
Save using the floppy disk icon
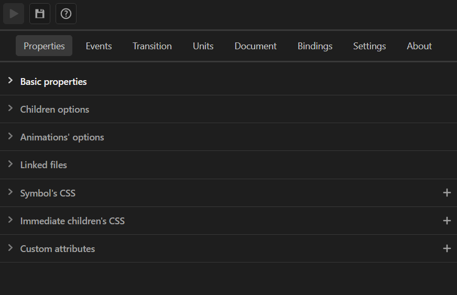pos(40,14)
